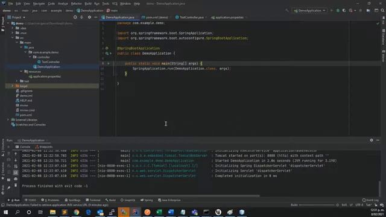Click the run gutter arrow beside main method
The width and height of the screenshot is (386, 217).
109,63
